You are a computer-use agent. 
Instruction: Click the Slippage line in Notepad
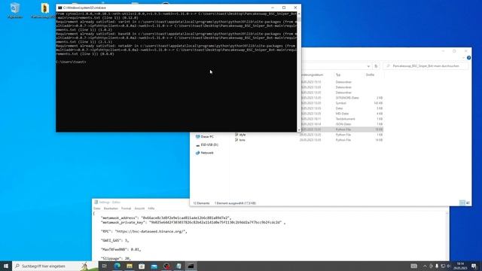[116, 259]
